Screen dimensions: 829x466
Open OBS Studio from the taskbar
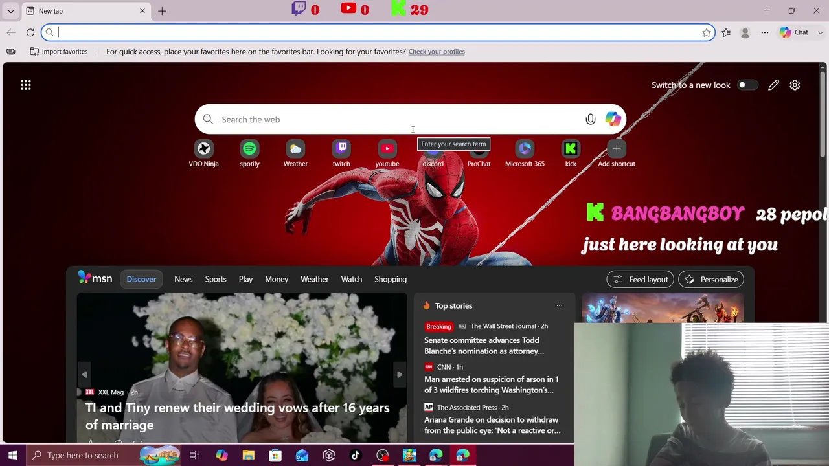[x=382, y=456]
